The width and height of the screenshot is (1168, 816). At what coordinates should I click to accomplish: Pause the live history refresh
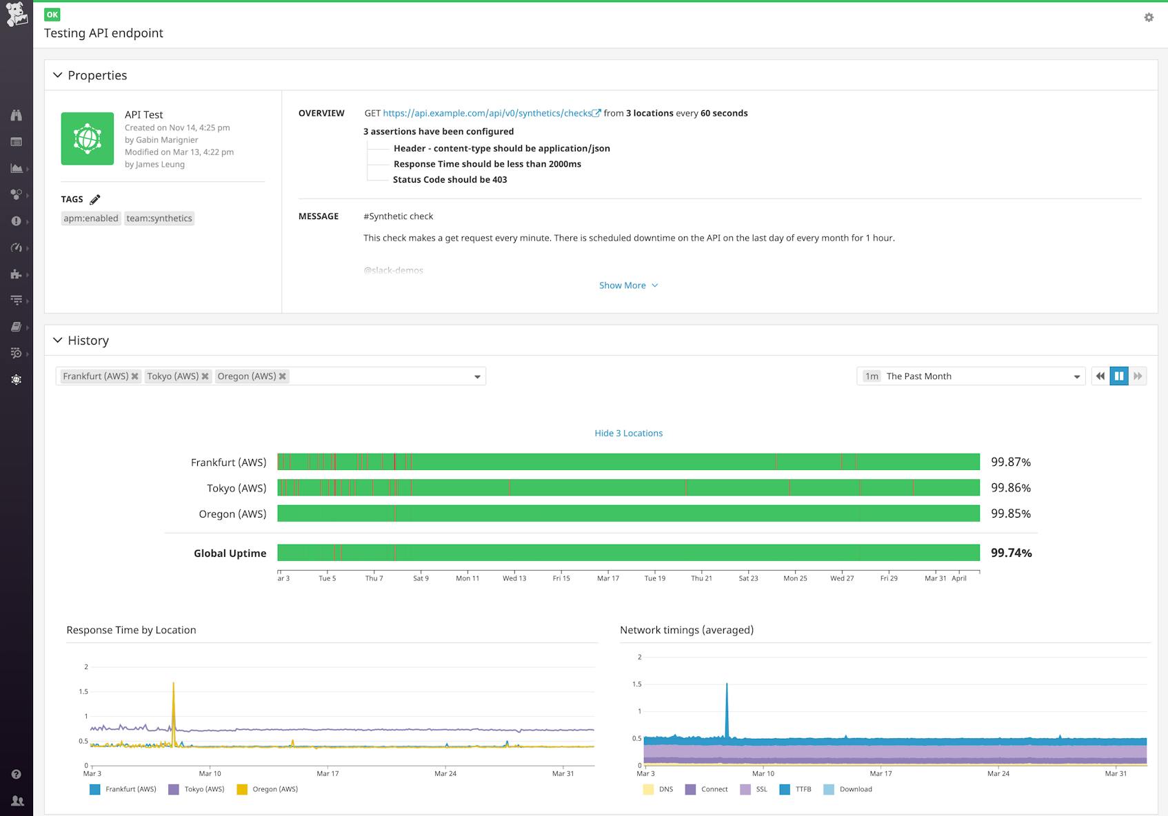[1118, 376]
